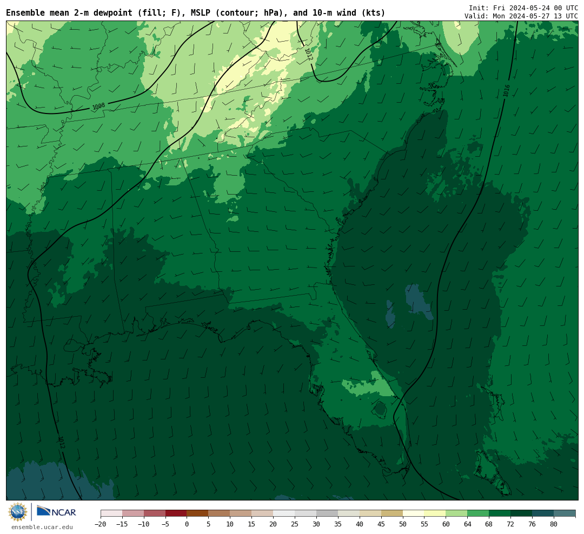Pick the -20 to -15 colorbar swatch
The height and width of the screenshot is (534, 584).
pyautogui.click(x=111, y=513)
